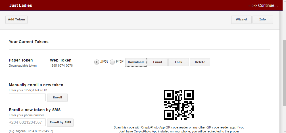The image size is (286, 133).
Task: Click the Nigeria phone example text
Action: point(31,131)
